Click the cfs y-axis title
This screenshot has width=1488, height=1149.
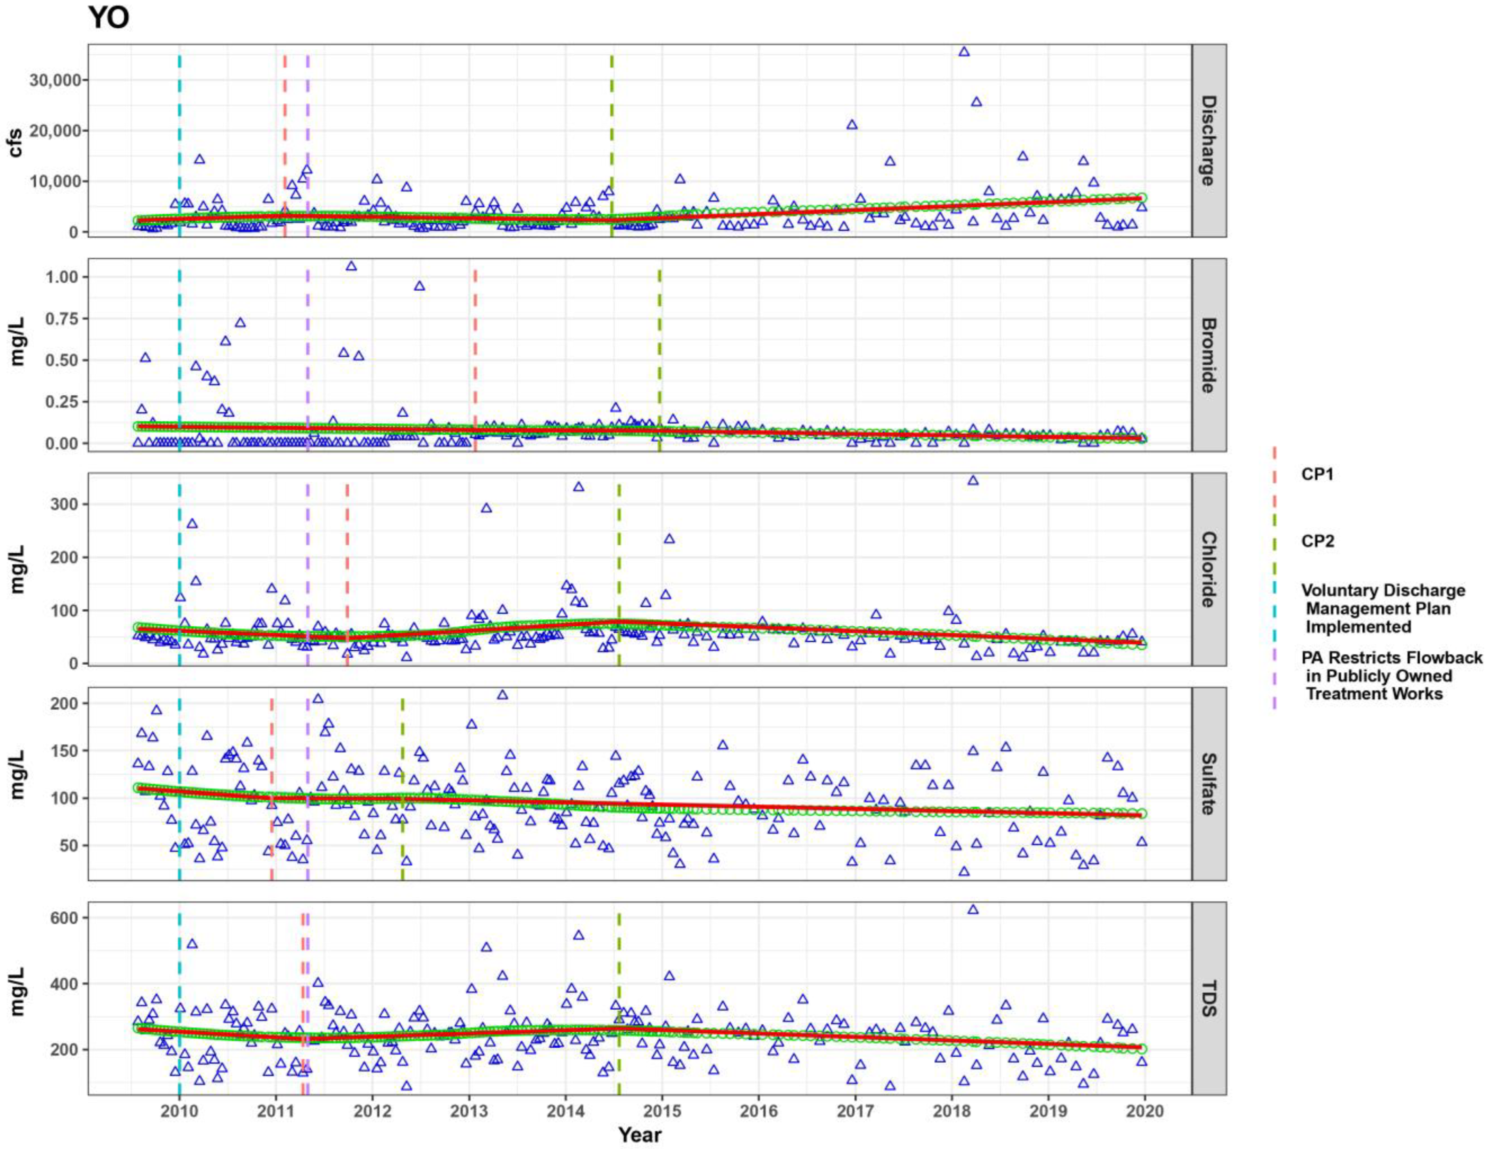click(15, 143)
